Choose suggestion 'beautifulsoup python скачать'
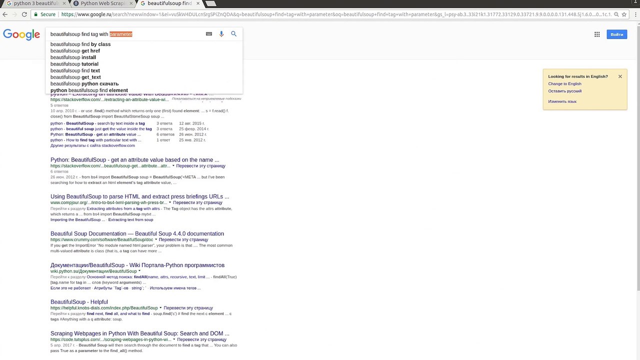Image resolution: width=640 pixels, height=360 pixels. [x=144, y=83]
